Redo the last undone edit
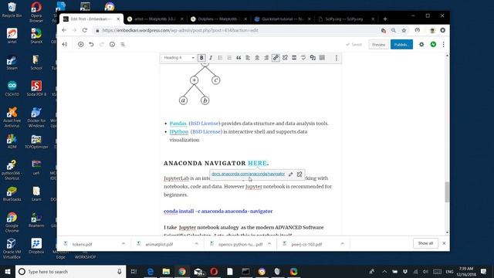This screenshot has height=278, width=494. click(x=101, y=45)
